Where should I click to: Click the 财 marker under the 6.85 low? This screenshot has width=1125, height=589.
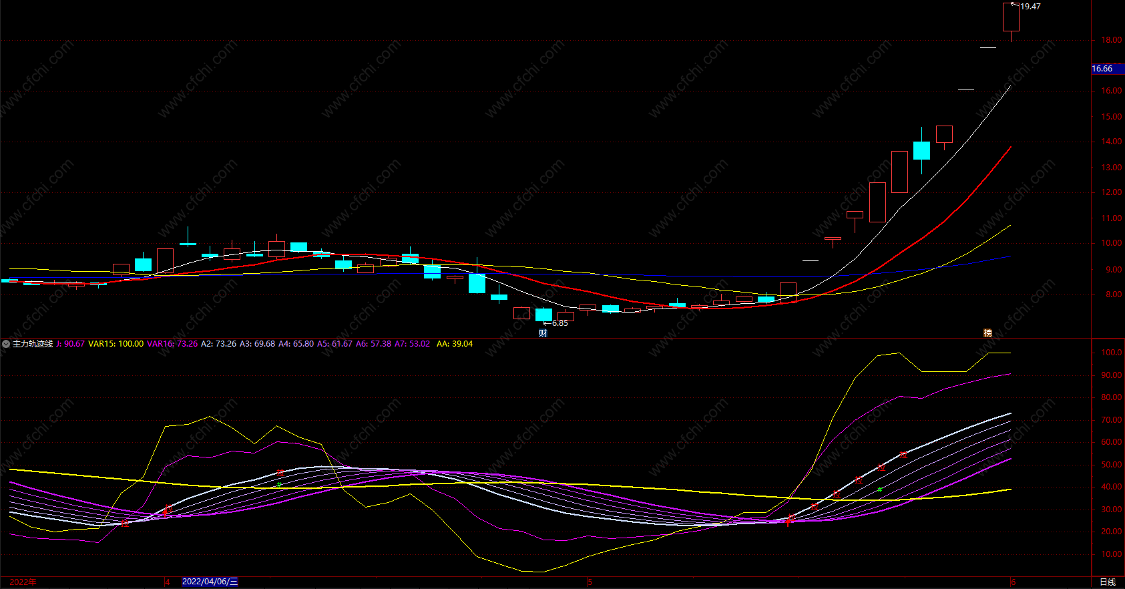coord(543,333)
